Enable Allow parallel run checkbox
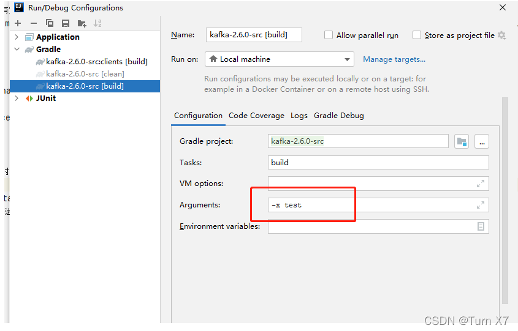Screen dimensions: 518x331 [x=329, y=35]
